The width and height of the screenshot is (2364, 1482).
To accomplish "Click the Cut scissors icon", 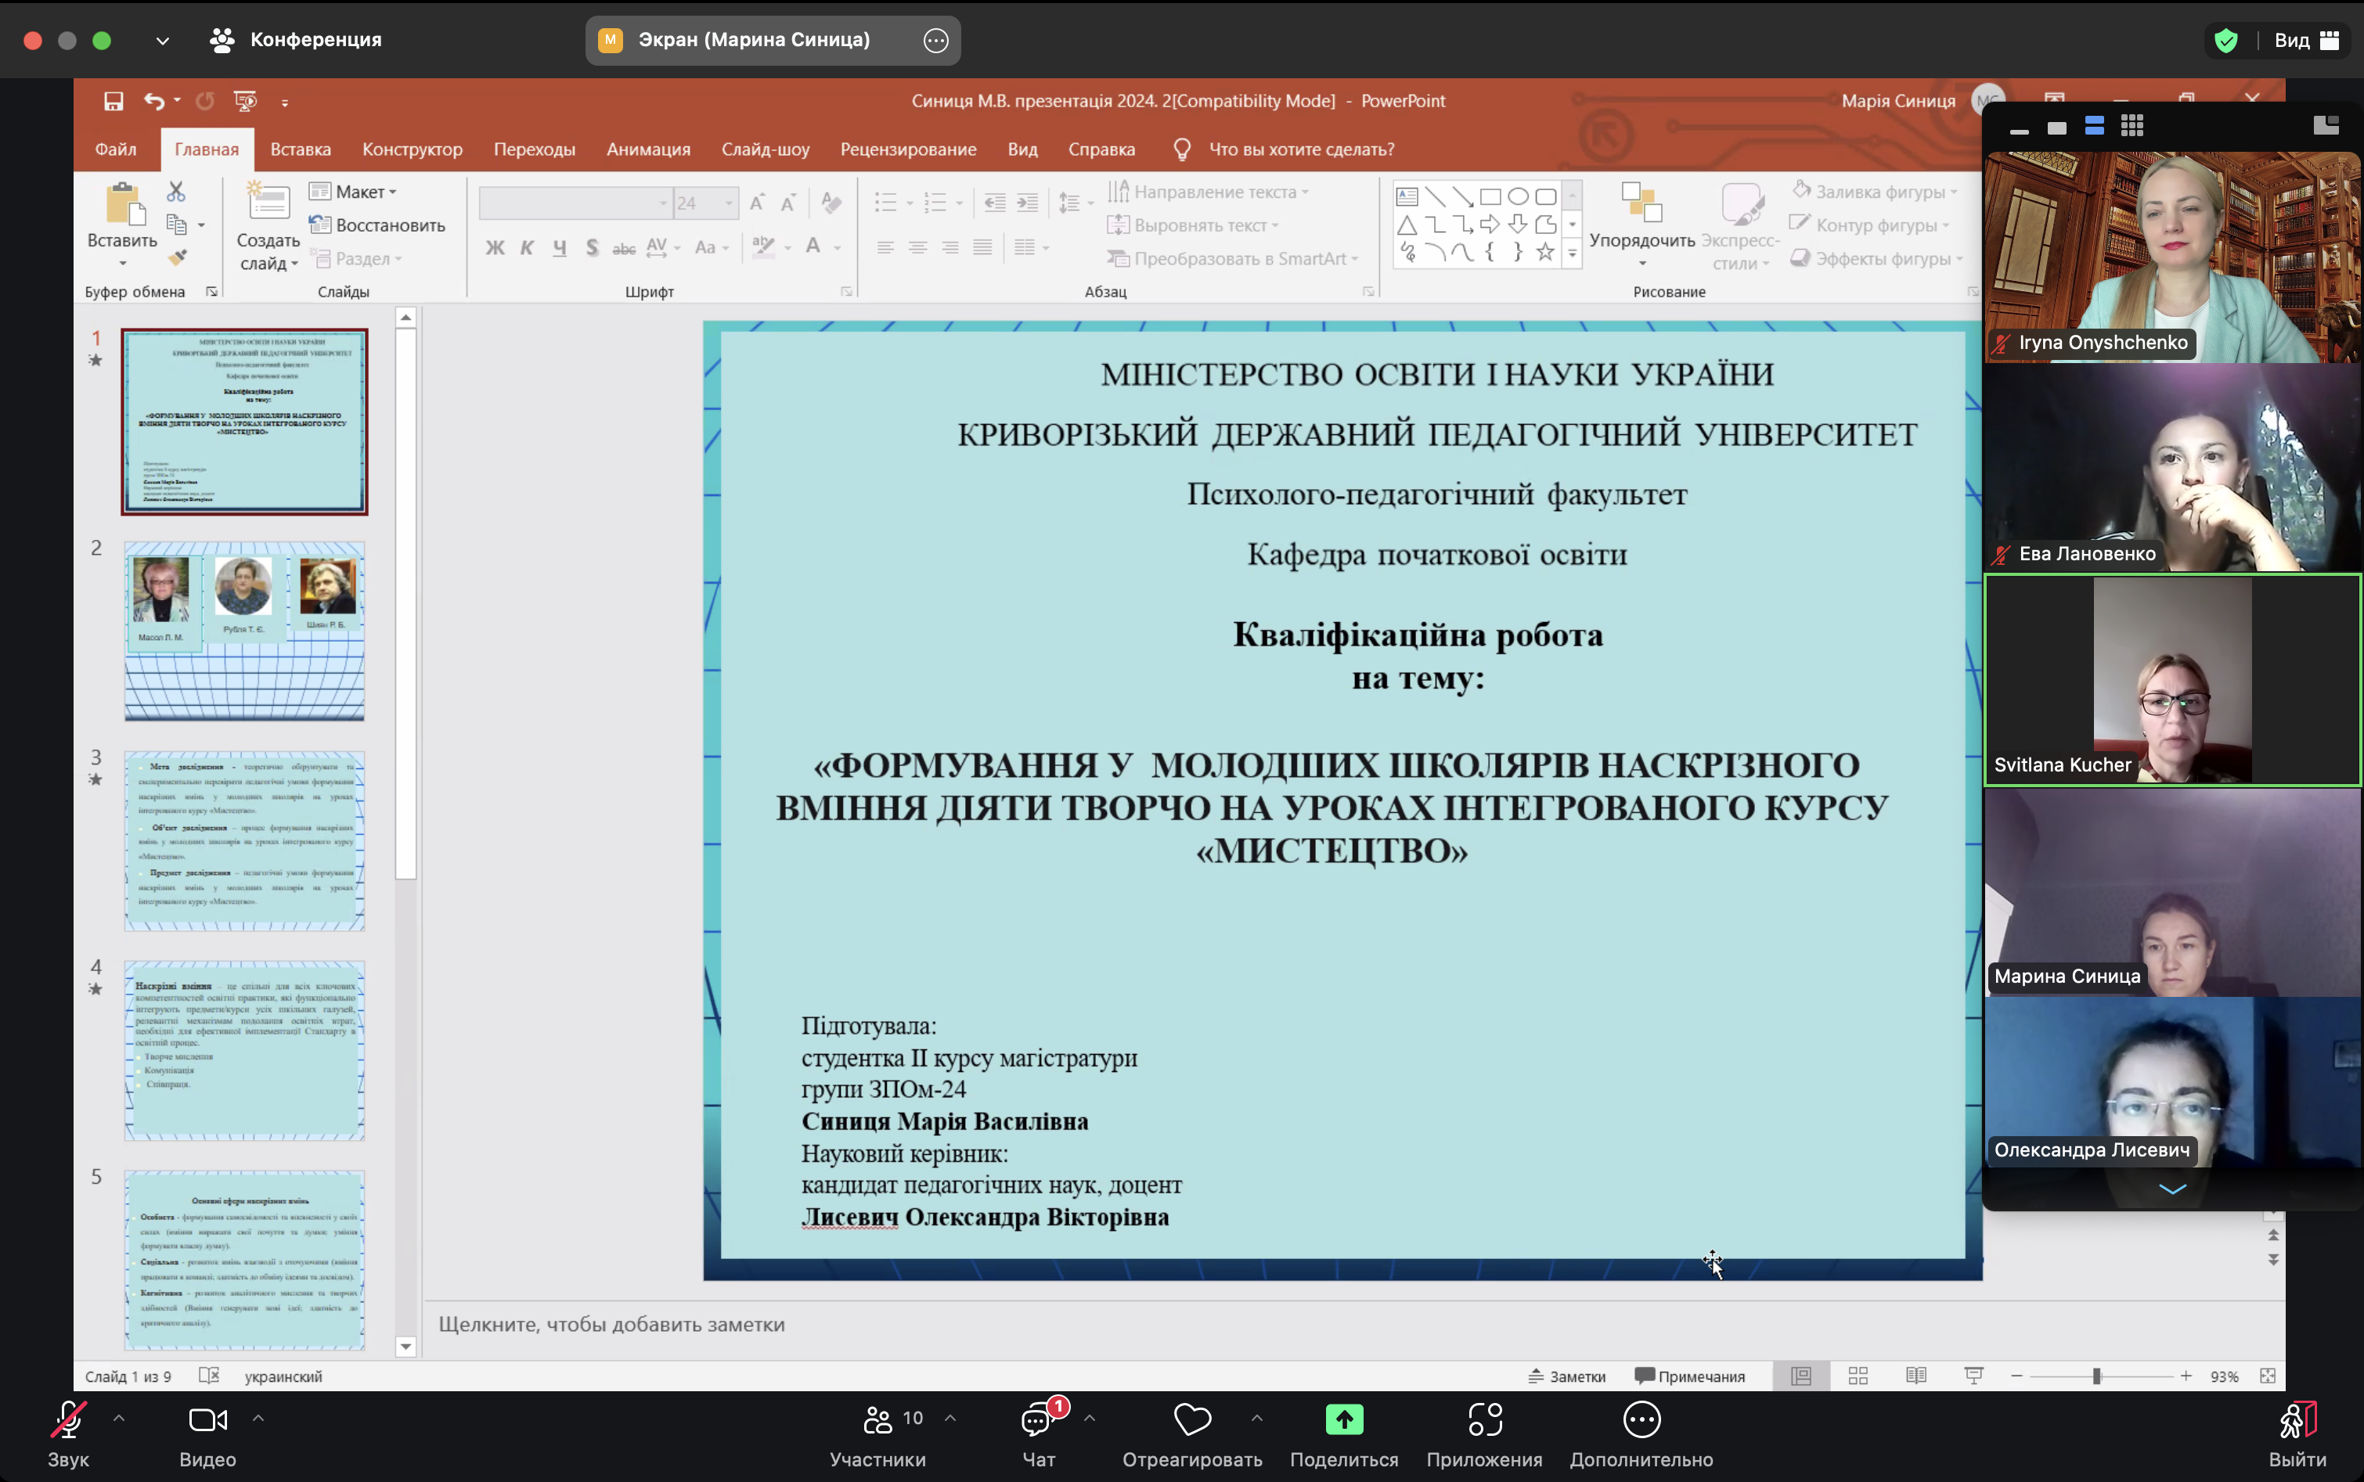I will (x=176, y=191).
